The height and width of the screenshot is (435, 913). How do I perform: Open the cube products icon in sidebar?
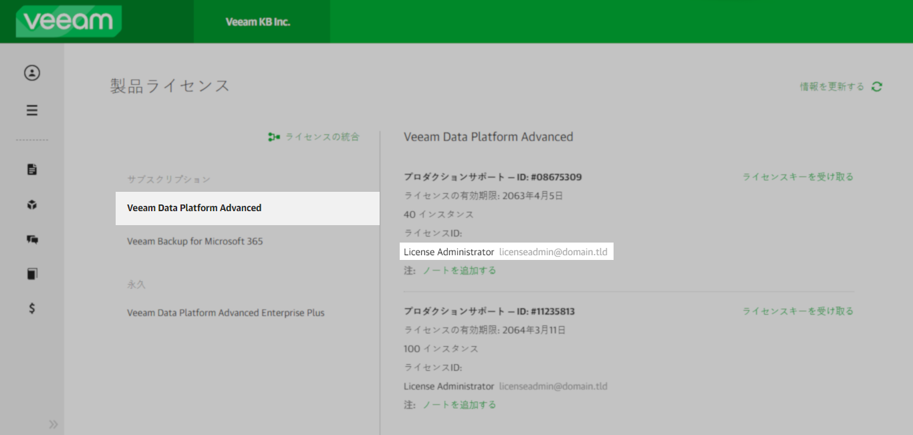[32, 204]
